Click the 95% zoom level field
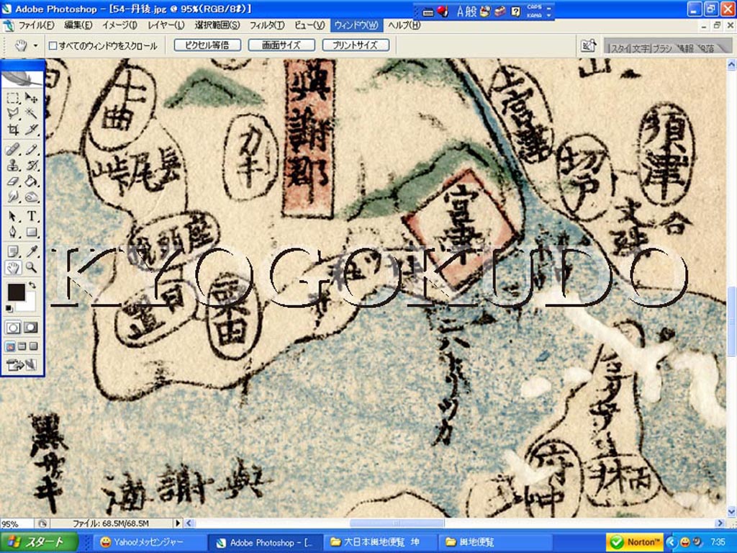737x553 pixels. [17, 523]
